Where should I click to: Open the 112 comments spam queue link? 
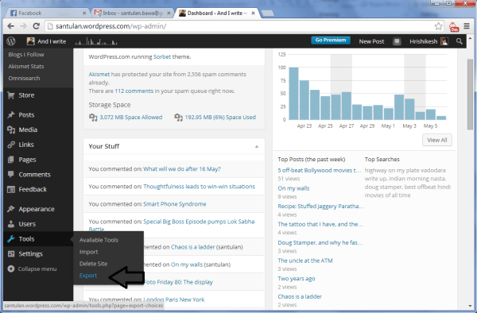(x=134, y=91)
